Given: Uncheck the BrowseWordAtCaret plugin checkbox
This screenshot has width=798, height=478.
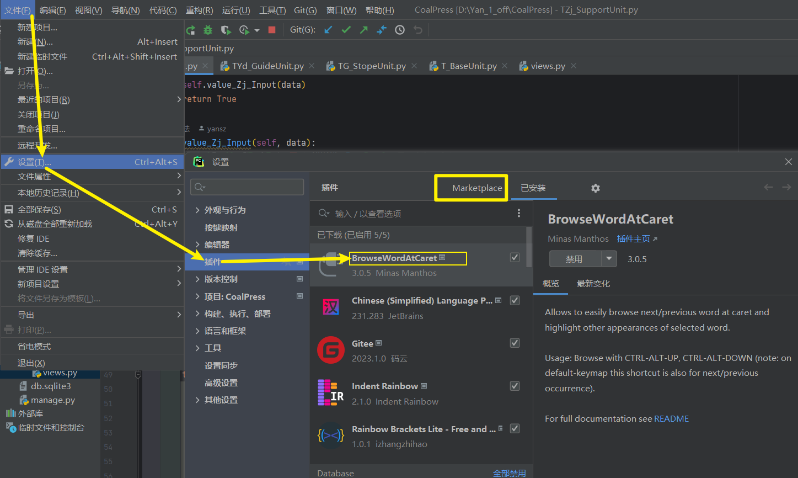Looking at the screenshot, I should (515, 257).
